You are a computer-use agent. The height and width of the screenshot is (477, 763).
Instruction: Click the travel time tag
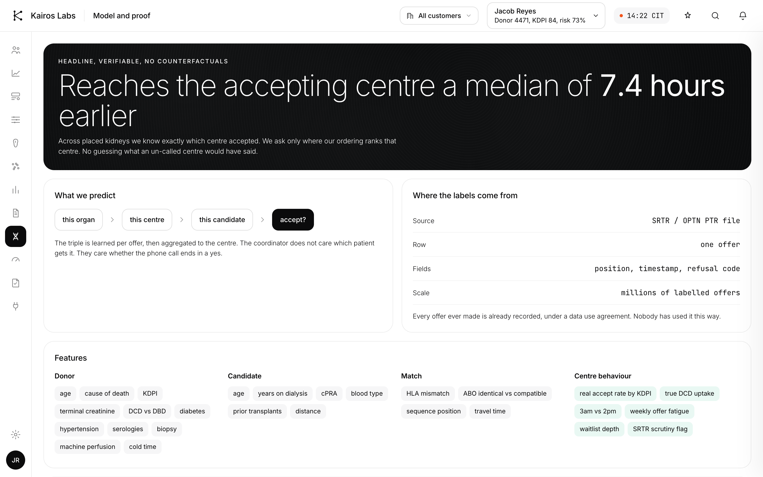coord(490,411)
